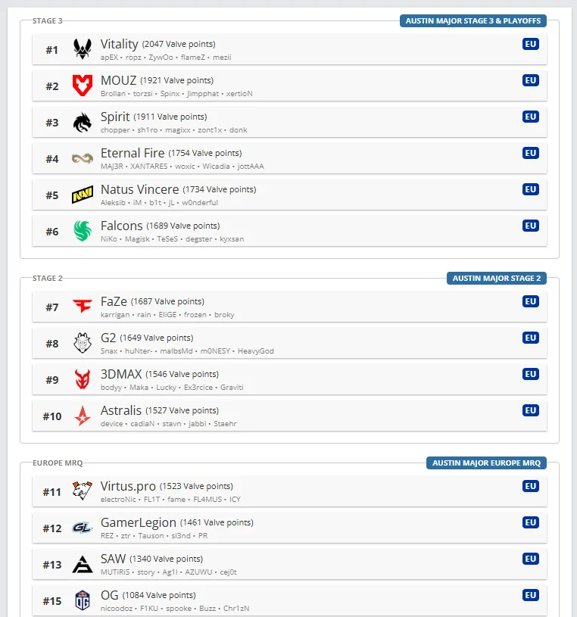577x617 pixels.
Task: Open the GamerLegion team name link
Action: pyautogui.click(x=139, y=522)
